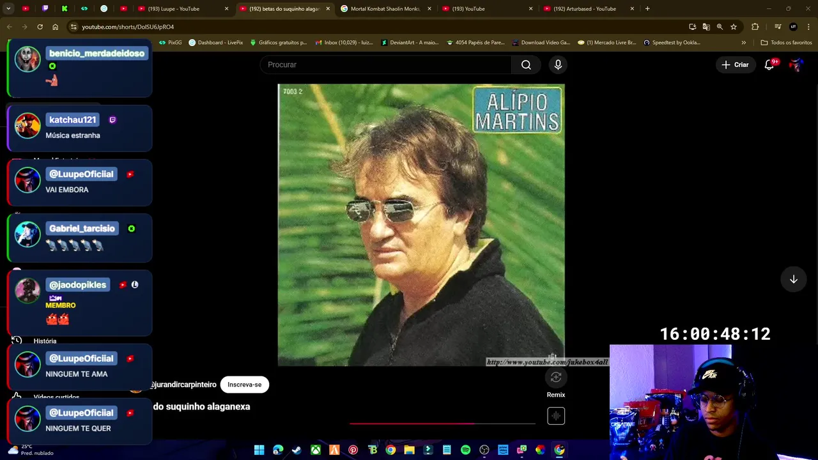Launch Steam from the taskbar
Viewport: 818px width, 460px height.
[x=297, y=450]
